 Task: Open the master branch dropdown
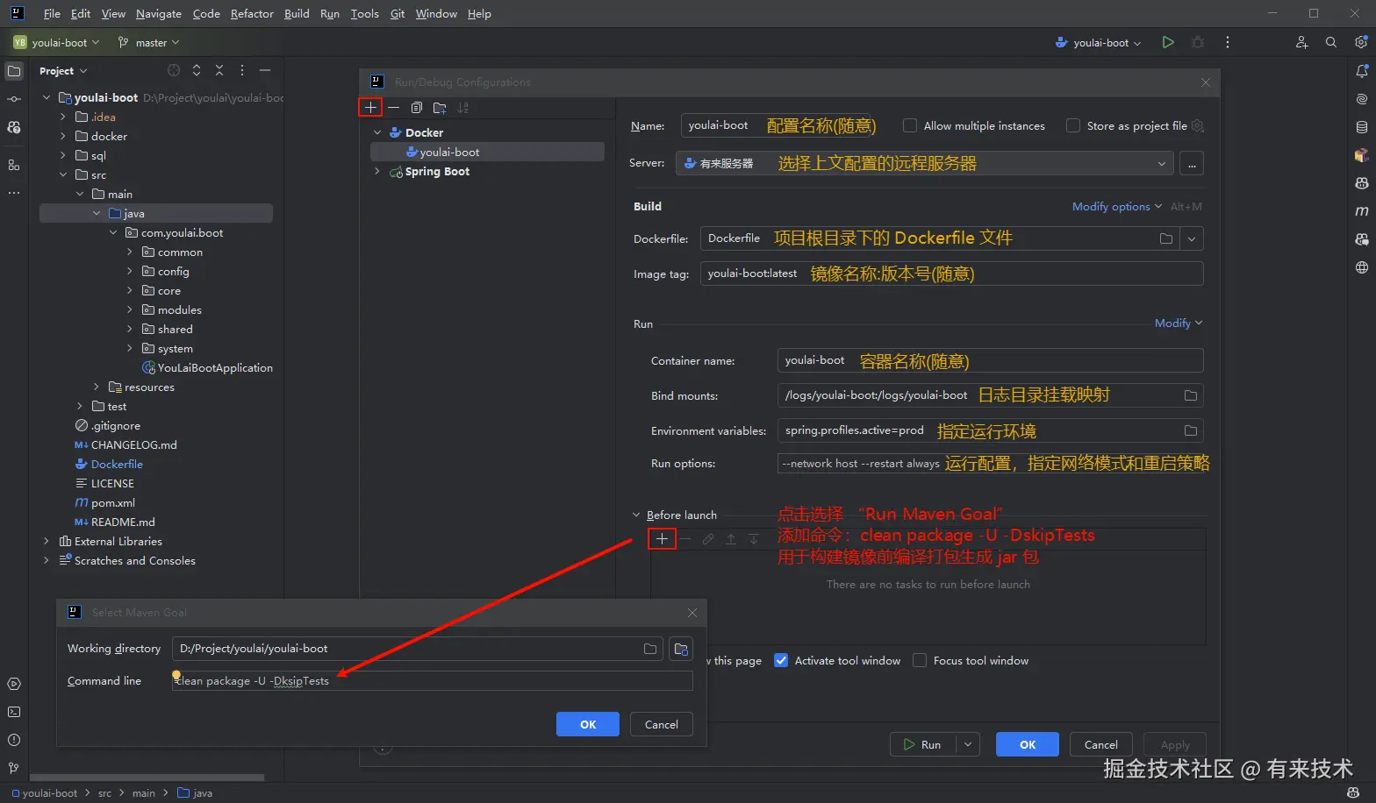pos(148,43)
